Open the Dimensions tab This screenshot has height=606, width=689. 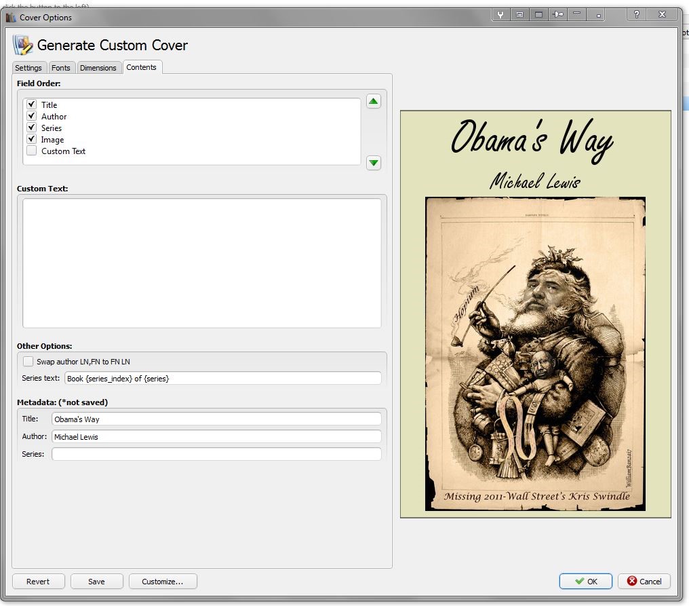tap(98, 68)
